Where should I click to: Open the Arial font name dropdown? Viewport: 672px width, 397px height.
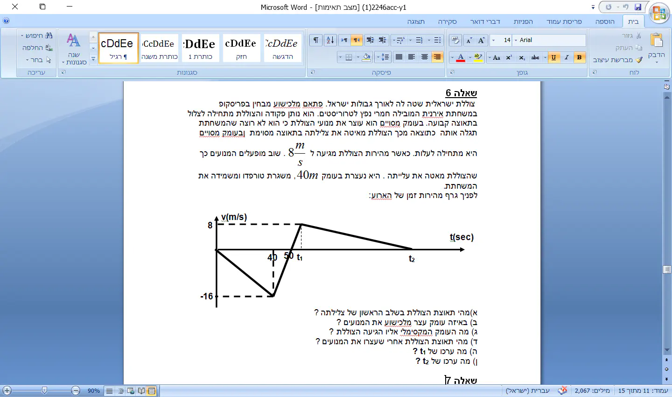pos(516,40)
